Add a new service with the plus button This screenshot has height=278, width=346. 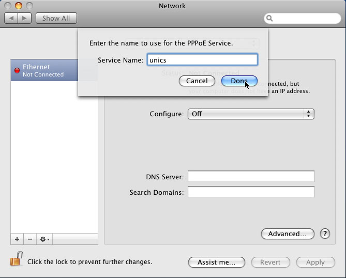[17, 239]
